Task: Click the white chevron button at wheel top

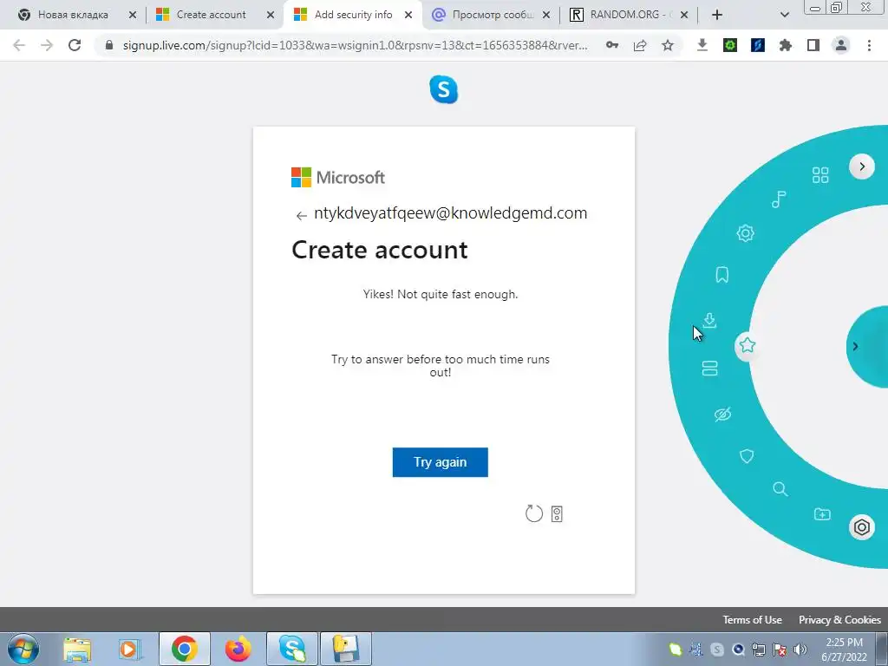Action: tap(861, 166)
